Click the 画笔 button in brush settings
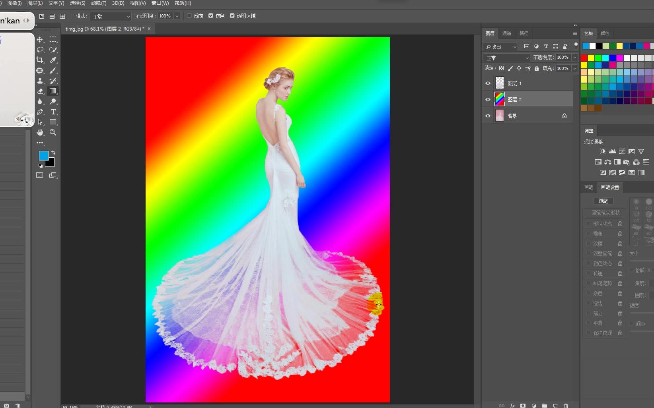This screenshot has height=408, width=654. pos(603,201)
